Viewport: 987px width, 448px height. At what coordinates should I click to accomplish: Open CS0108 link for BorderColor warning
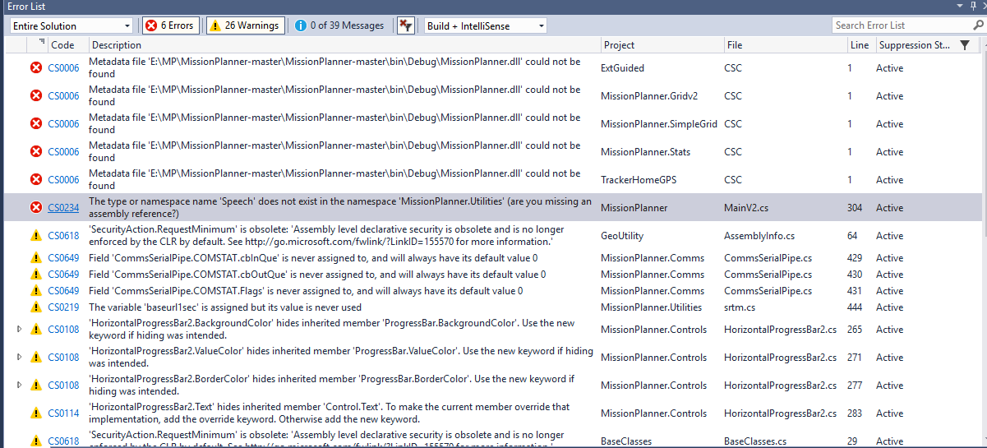pyautogui.click(x=63, y=386)
